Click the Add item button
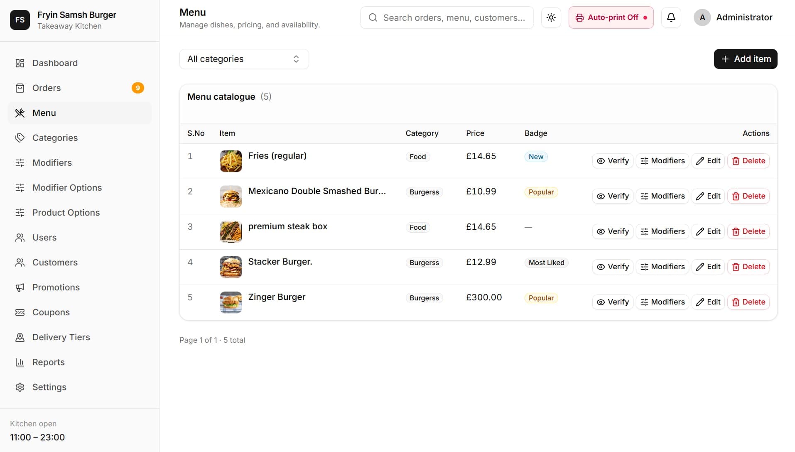The image size is (795, 452). click(x=745, y=59)
